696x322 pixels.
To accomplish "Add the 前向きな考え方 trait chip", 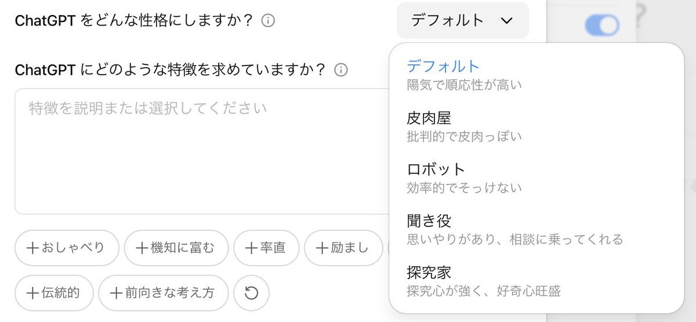I will 164,293.
